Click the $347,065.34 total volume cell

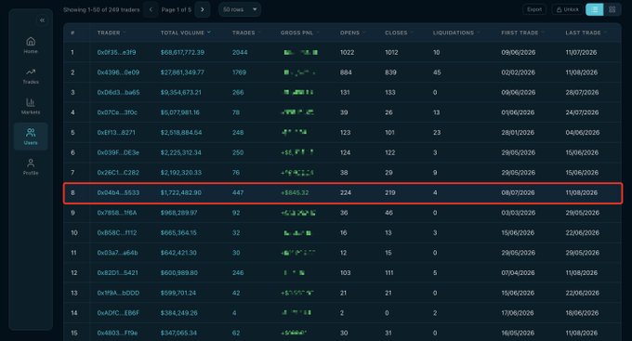click(x=178, y=333)
